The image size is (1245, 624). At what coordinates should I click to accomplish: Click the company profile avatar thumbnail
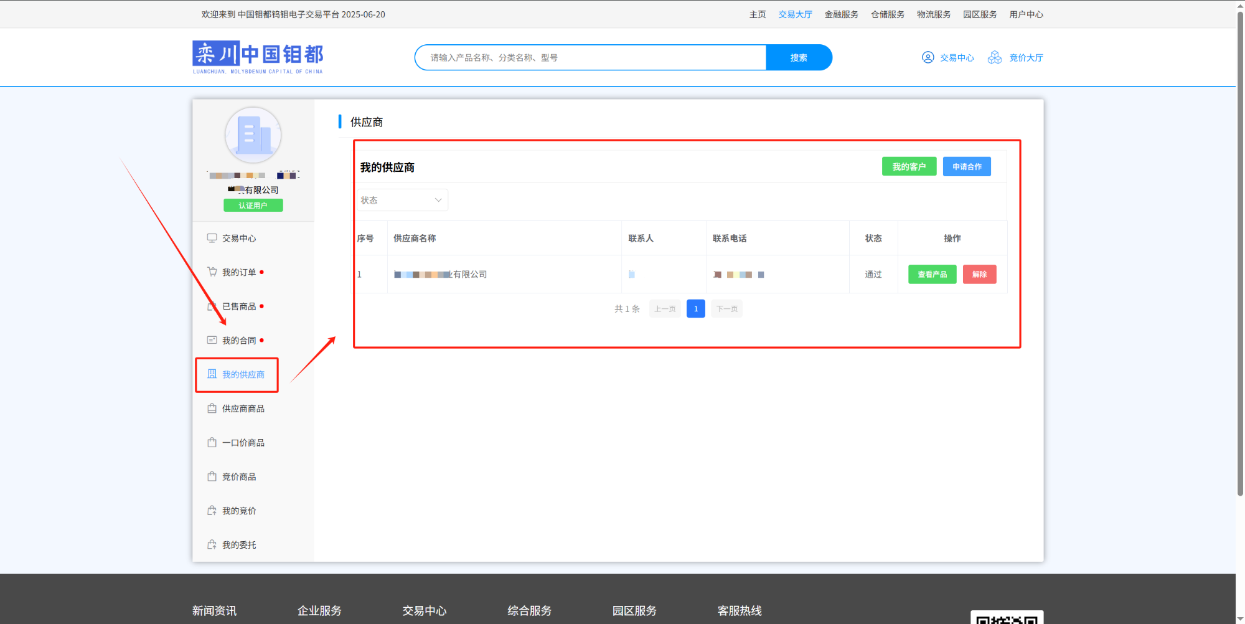click(x=253, y=135)
